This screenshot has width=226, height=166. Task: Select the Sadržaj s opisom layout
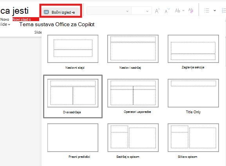click(133, 141)
